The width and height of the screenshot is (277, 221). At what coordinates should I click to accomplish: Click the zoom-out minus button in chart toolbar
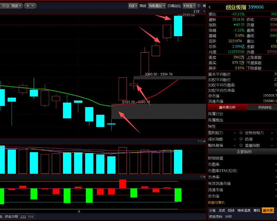tap(32, 6)
